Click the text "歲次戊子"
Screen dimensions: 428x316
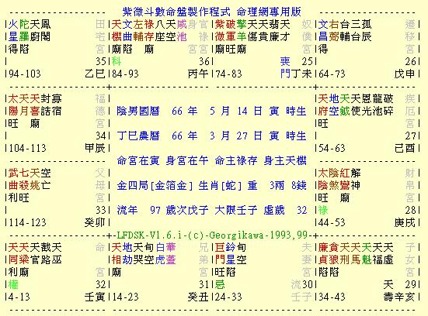(x=187, y=210)
